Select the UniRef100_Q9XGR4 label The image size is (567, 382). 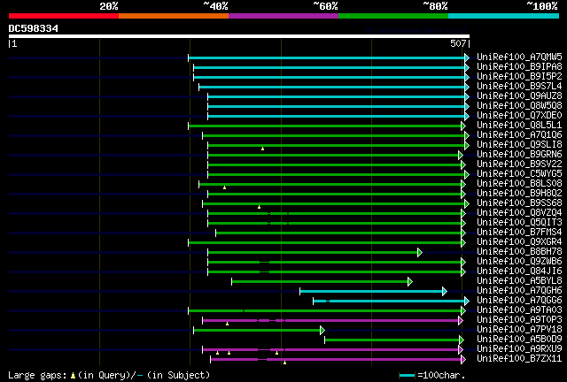click(x=519, y=242)
